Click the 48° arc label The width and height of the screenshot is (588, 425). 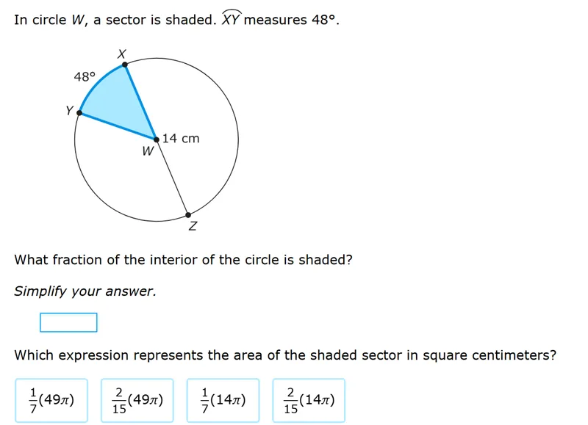85,77
